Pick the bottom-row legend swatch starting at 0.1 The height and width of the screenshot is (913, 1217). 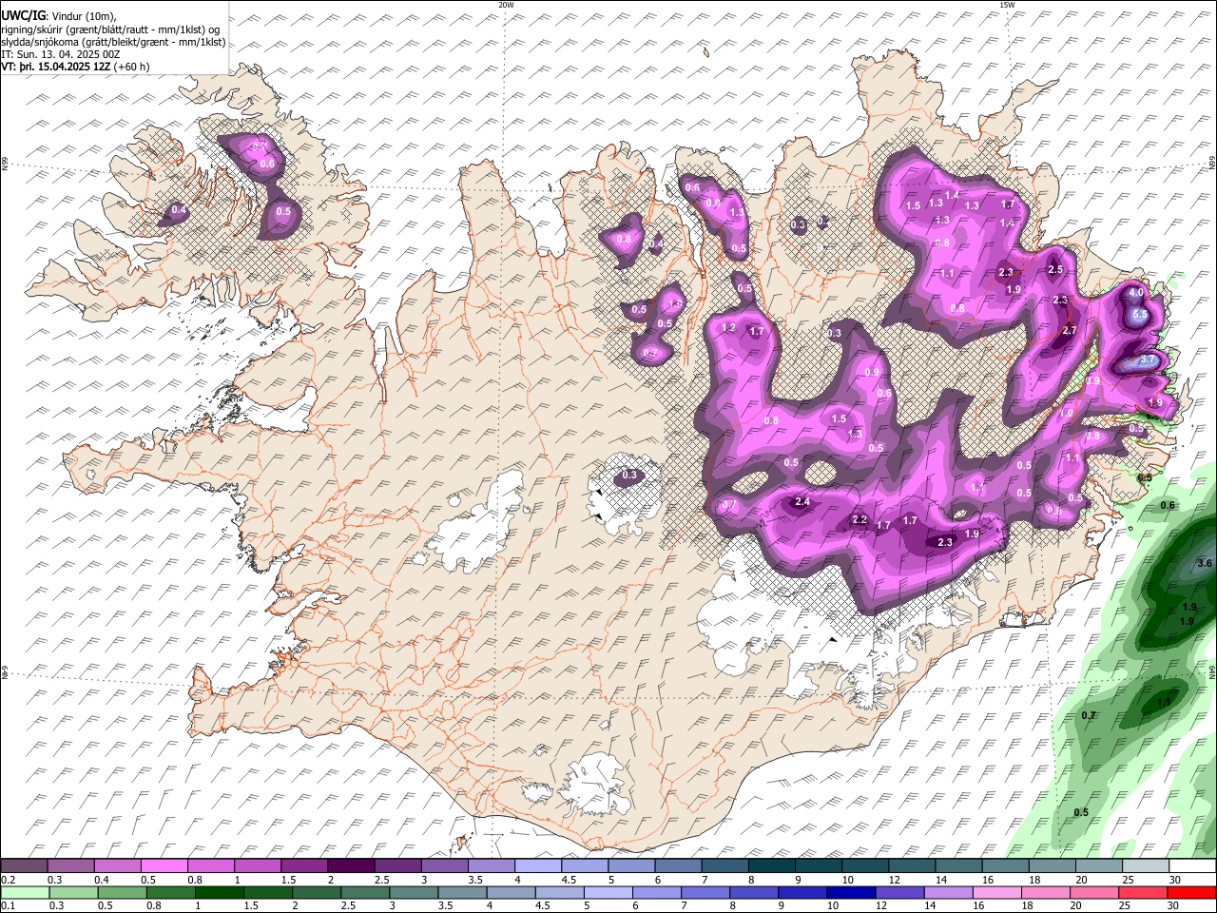[x=25, y=892]
